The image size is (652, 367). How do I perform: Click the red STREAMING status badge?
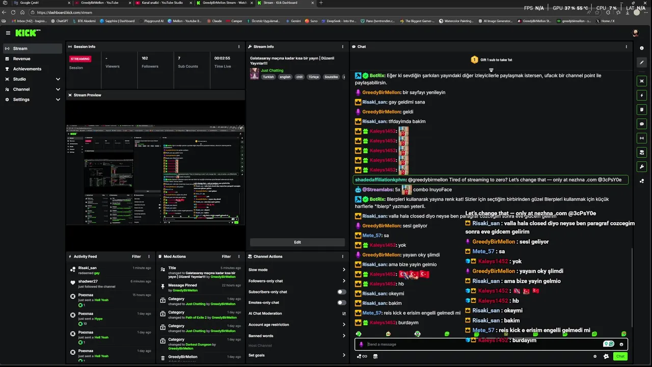click(x=80, y=59)
